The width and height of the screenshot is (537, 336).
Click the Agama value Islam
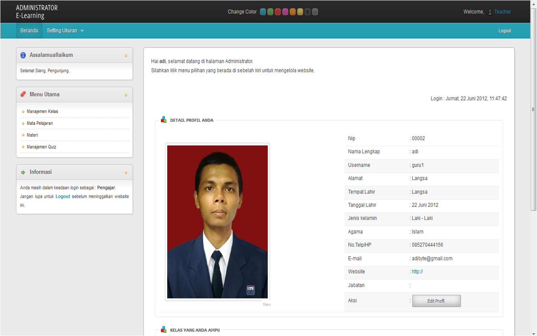coord(417,232)
